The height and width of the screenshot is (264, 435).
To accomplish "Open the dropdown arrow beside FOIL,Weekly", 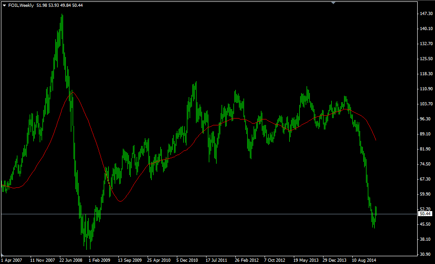I will point(4,5).
